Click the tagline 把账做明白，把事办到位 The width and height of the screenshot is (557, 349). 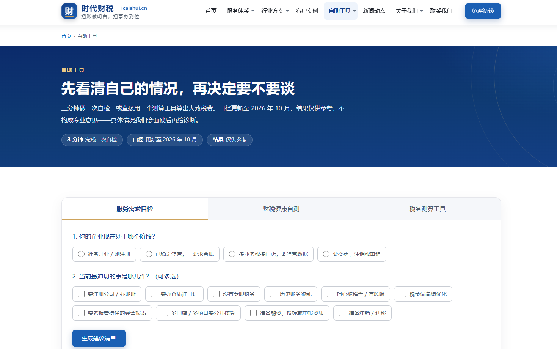click(x=110, y=17)
